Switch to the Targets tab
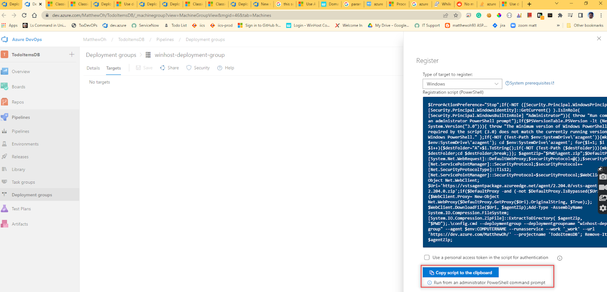 pyautogui.click(x=113, y=68)
